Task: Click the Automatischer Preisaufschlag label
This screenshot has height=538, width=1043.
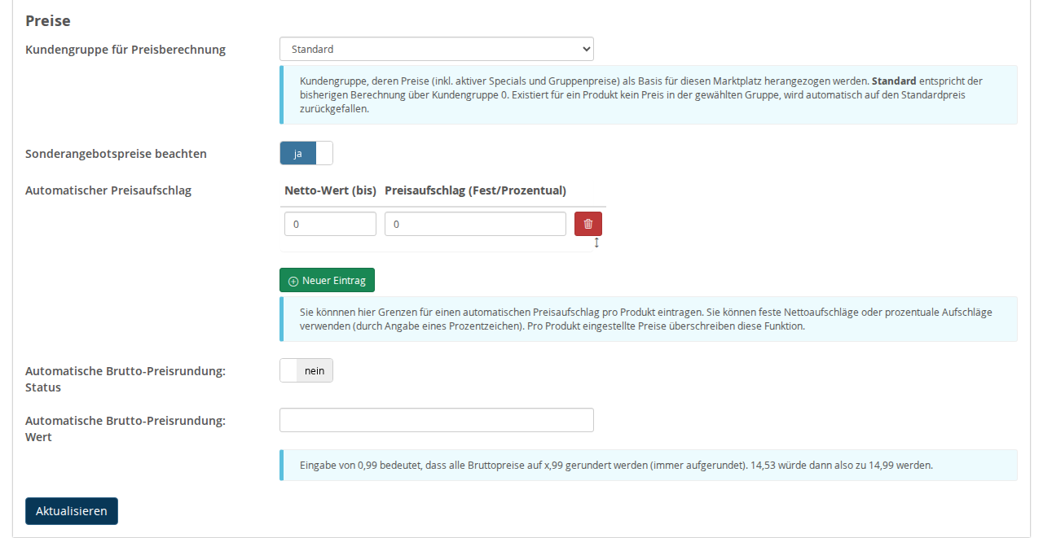Action: click(108, 190)
